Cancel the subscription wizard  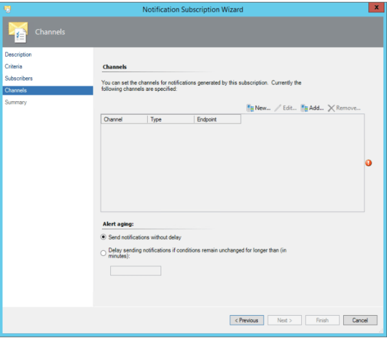coord(360,320)
